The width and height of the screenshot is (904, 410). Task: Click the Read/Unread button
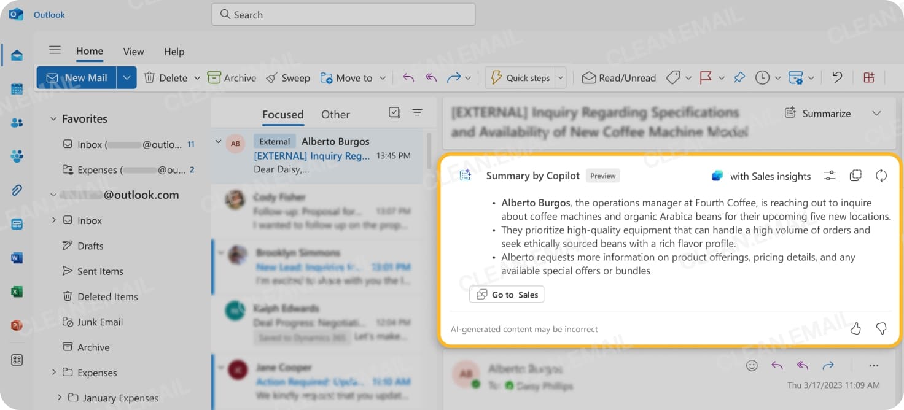point(619,78)
